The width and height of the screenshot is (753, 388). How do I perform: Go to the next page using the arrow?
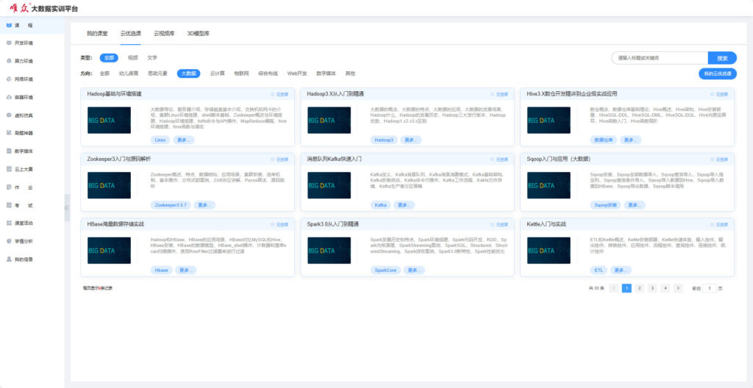[678, 289]
